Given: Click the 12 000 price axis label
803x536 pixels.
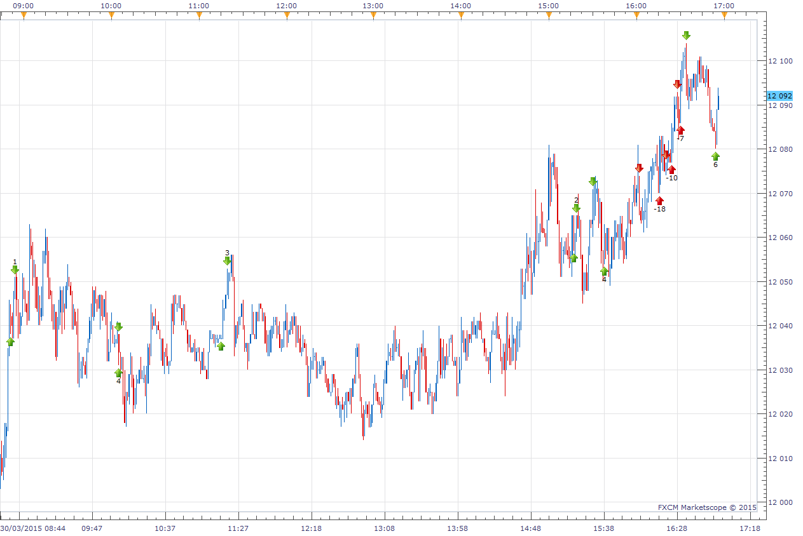Looking at the screenshot, I should pos(780,502).
